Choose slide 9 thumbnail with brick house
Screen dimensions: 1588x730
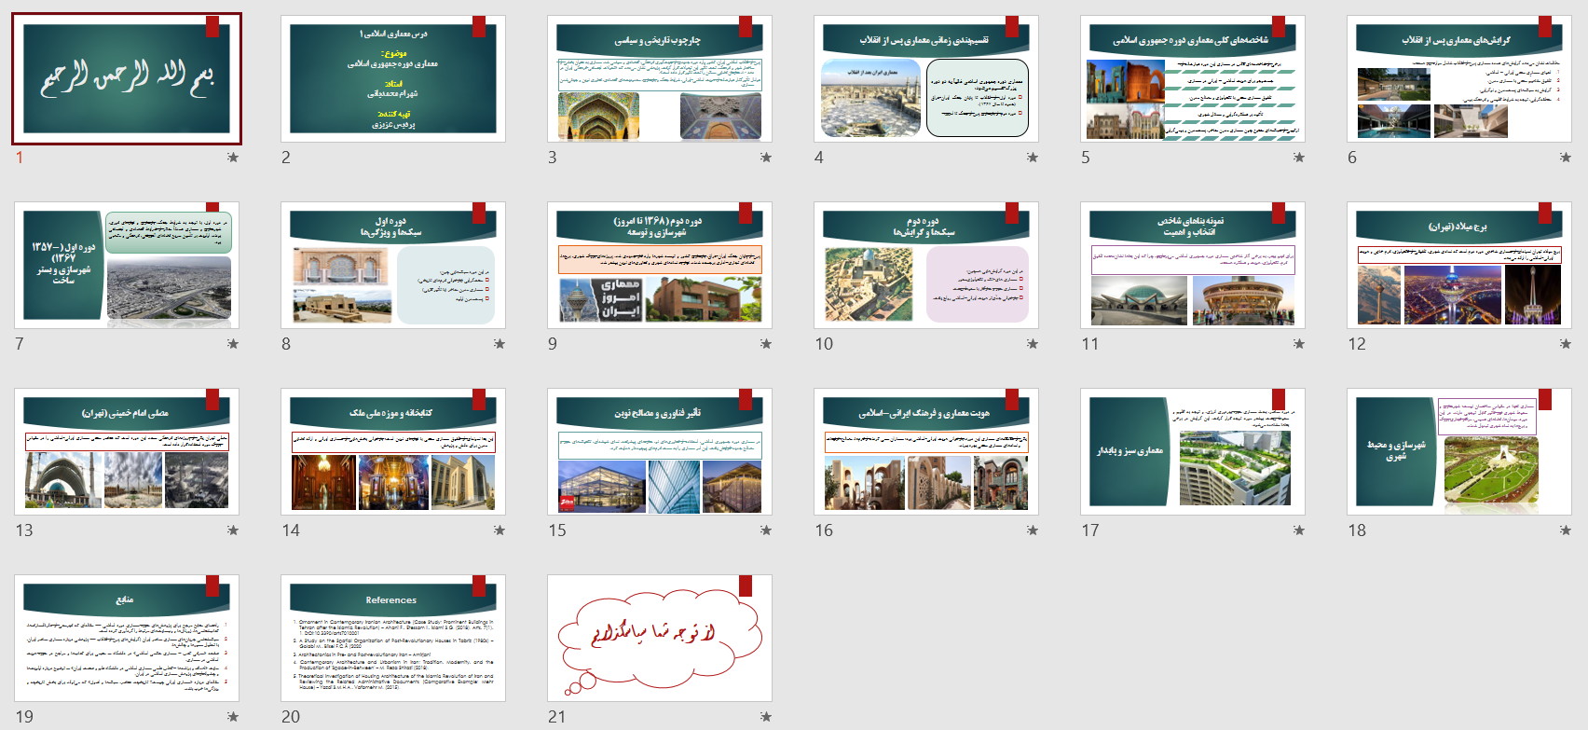click(x=659, y=265)
